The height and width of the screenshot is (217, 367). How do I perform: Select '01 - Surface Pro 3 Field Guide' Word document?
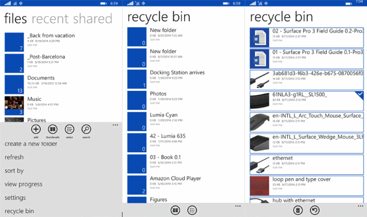pos(307,59)
